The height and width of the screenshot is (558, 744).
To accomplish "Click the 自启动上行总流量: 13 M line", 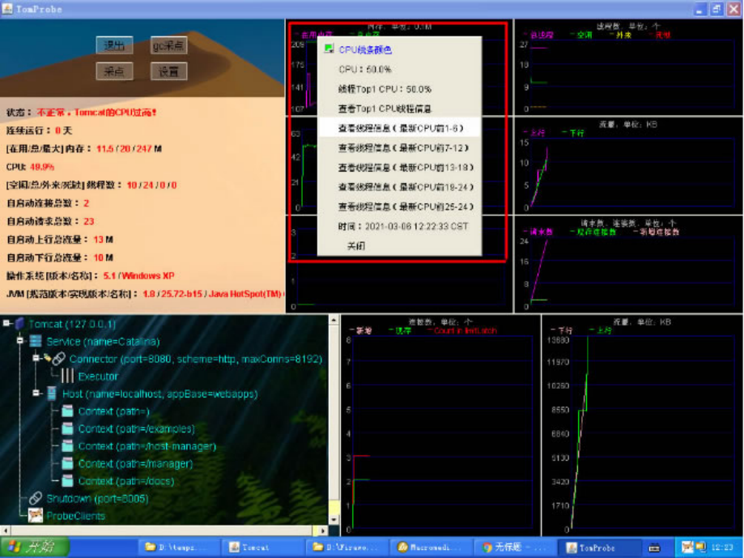I will (x=60, y=239).
